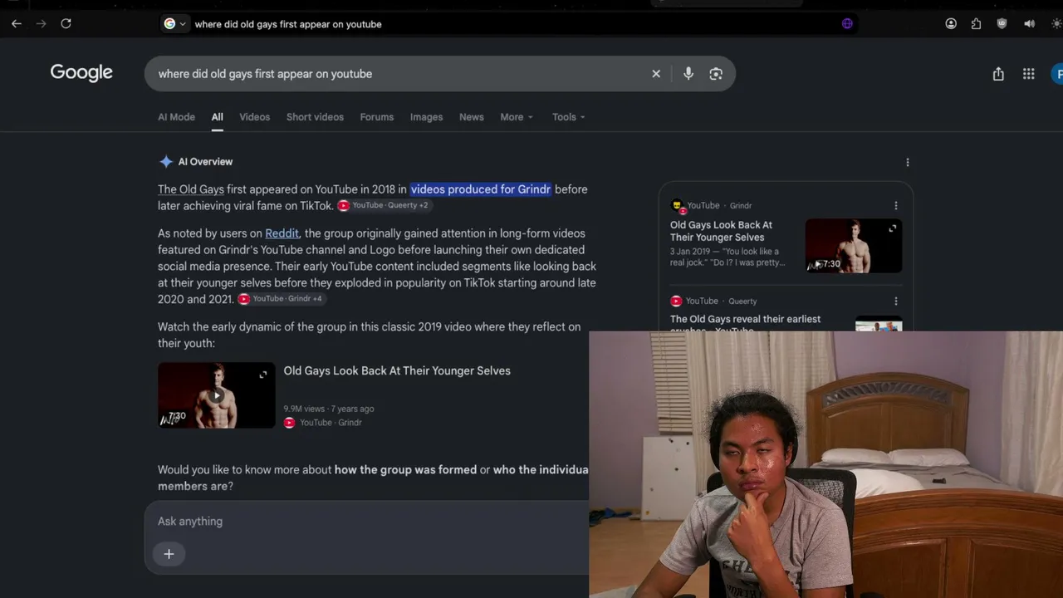Open 'The Old Gays reveal their earliest crushes' link
1063x598 pixels.
[x=745, y=324]
